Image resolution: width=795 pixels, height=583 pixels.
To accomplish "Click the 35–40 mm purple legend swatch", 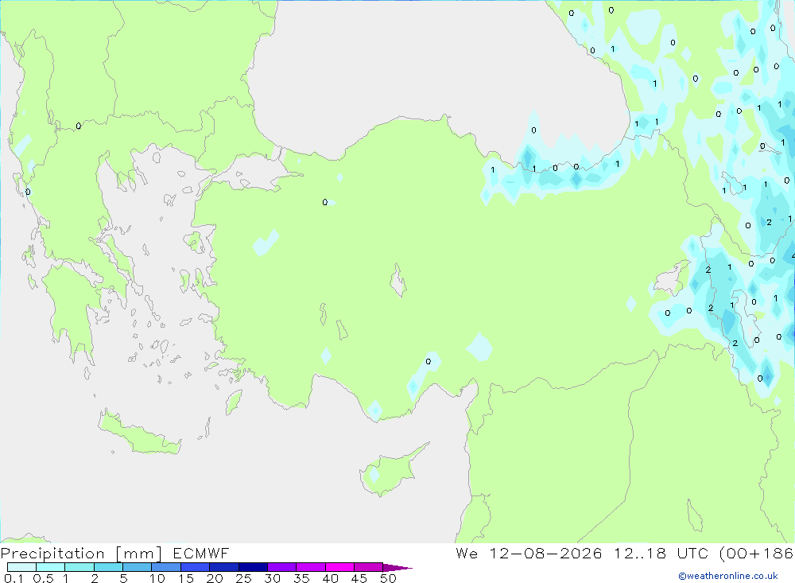I will click(x=311, y=567).
